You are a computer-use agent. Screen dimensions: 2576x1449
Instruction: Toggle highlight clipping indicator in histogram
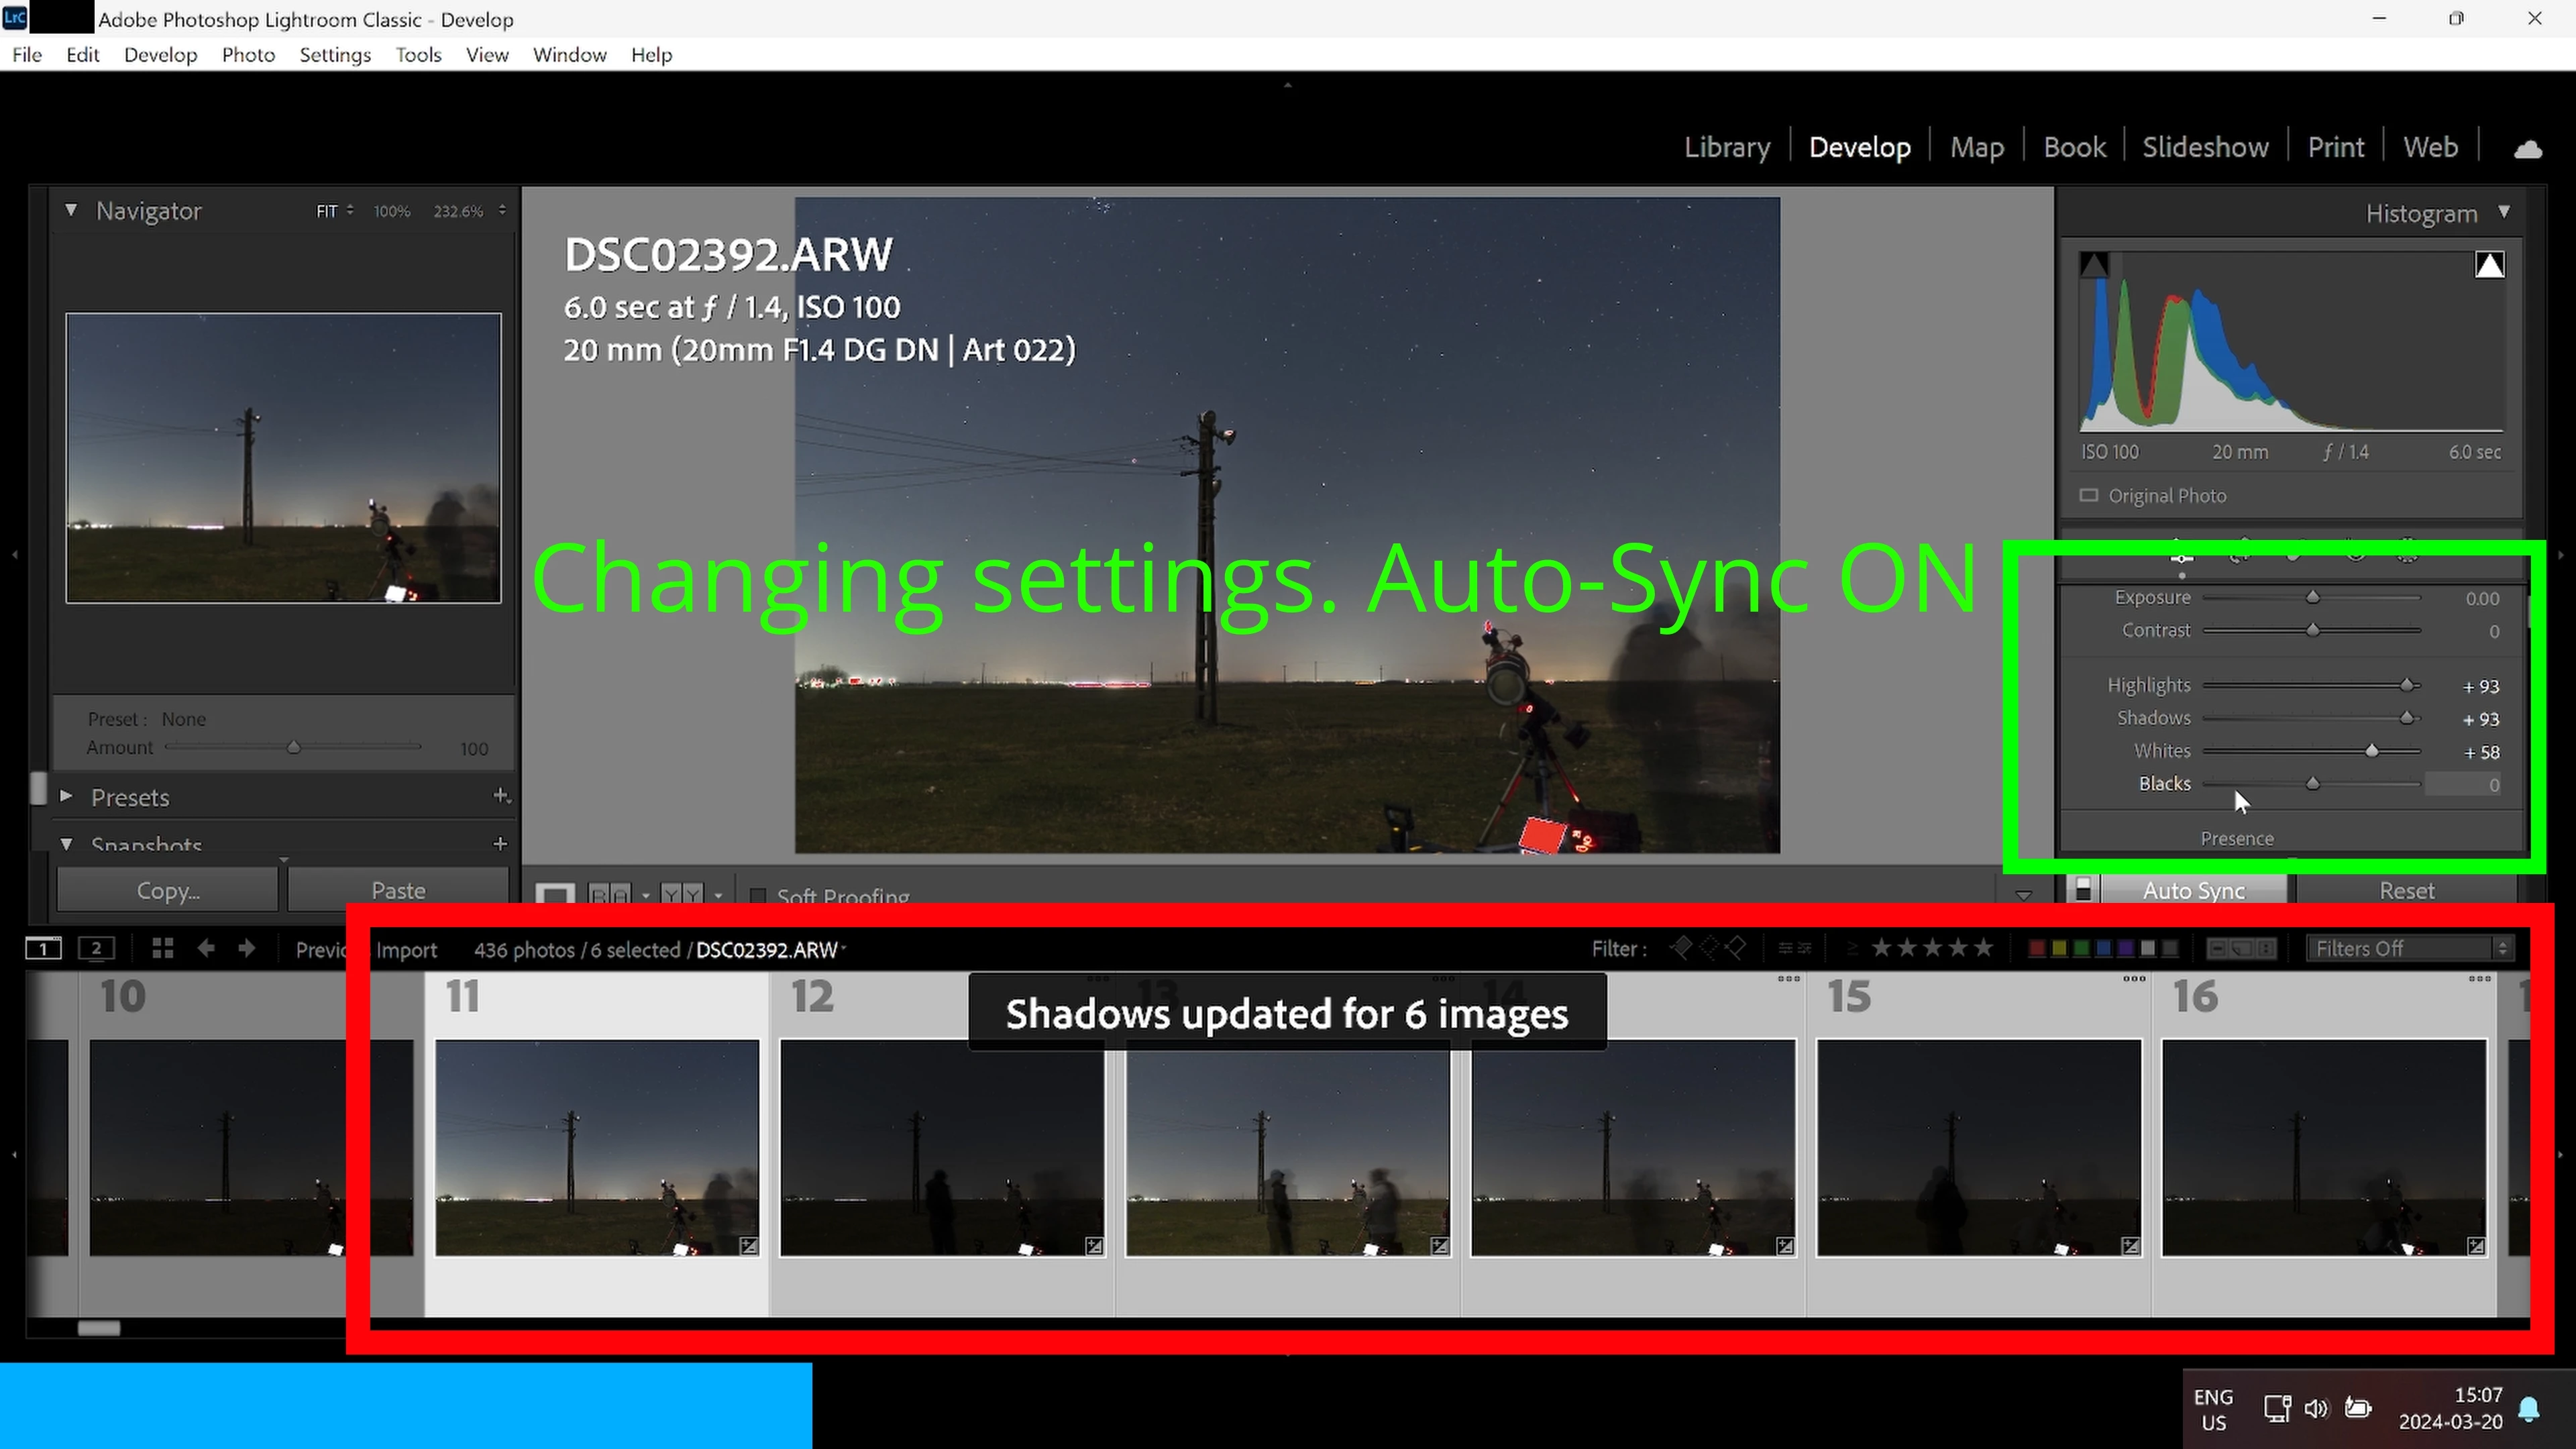click(2489, 265)
